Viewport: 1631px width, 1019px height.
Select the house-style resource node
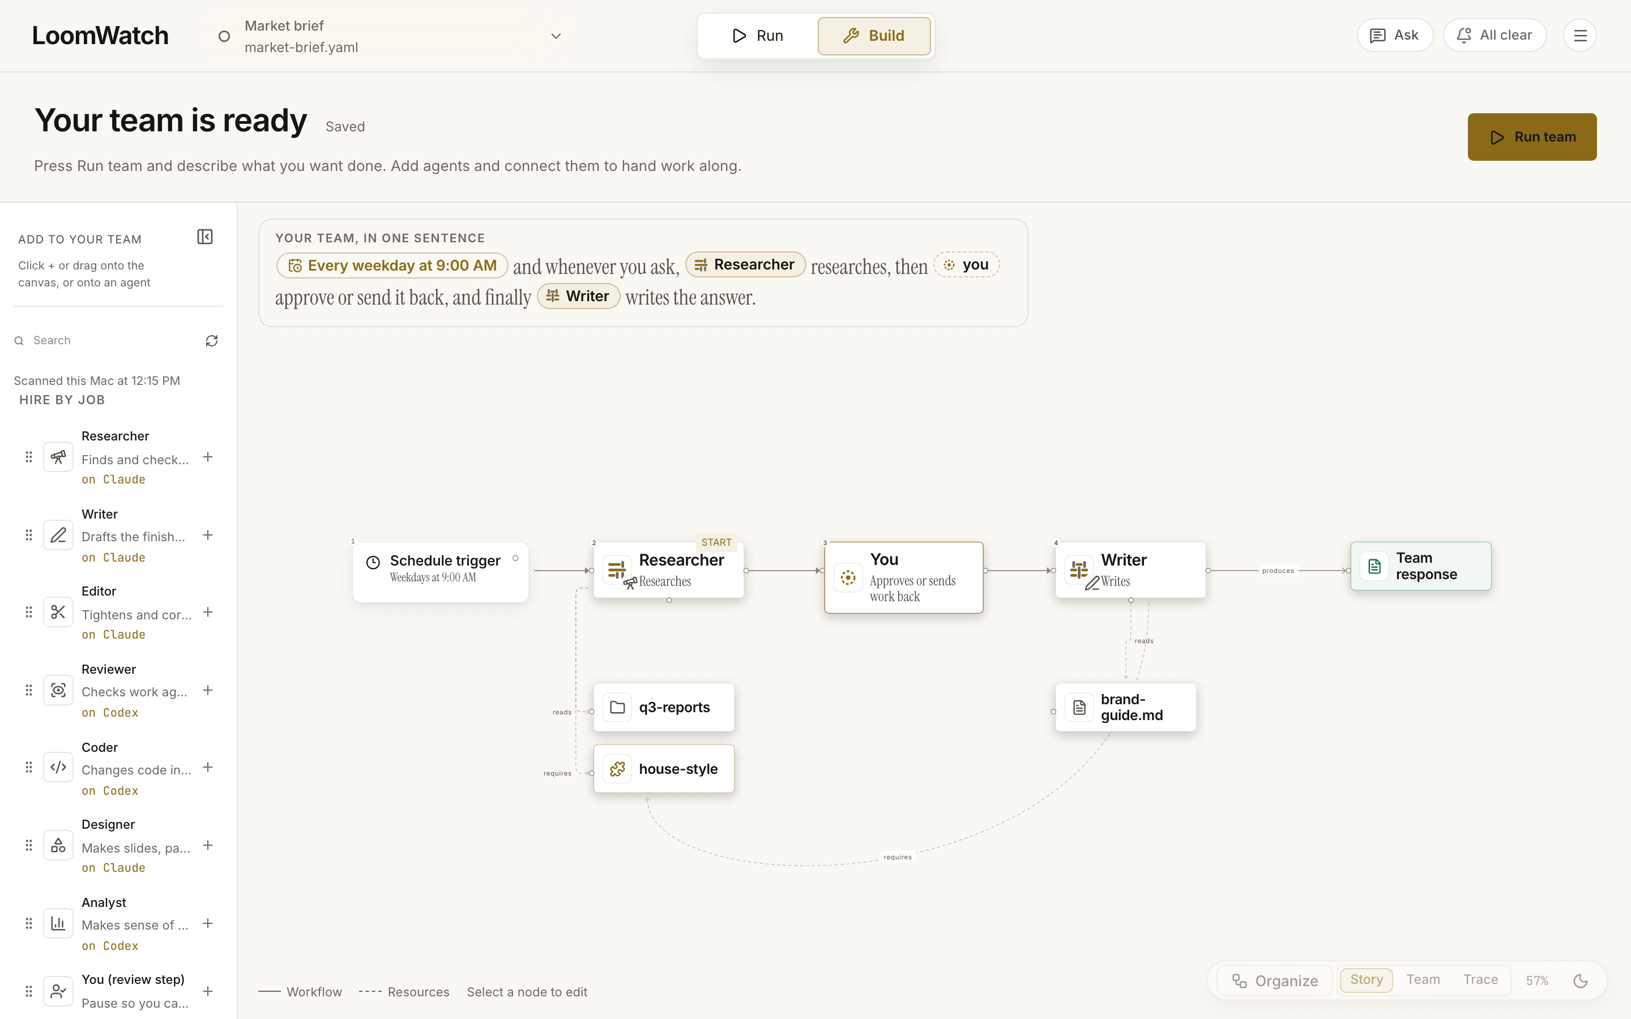(664, 769)
